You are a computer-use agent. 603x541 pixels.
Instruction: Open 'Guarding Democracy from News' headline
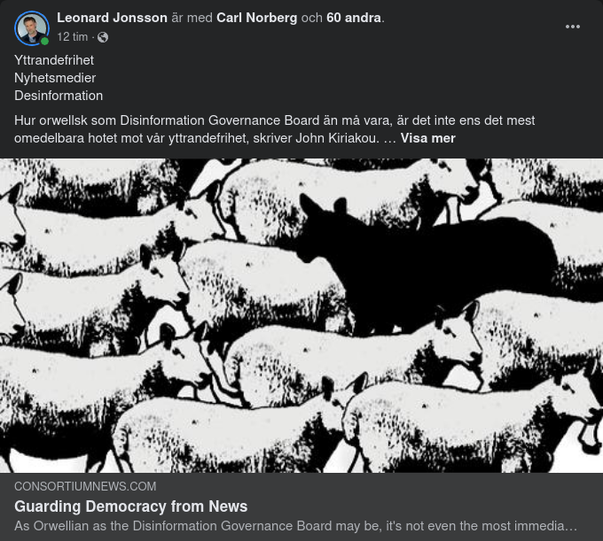click(x=130, y=506)
